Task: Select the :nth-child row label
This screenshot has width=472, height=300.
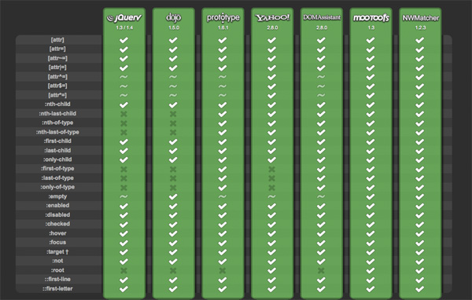Action: point(57,104)
